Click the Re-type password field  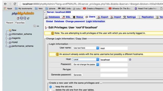[114, 70]
